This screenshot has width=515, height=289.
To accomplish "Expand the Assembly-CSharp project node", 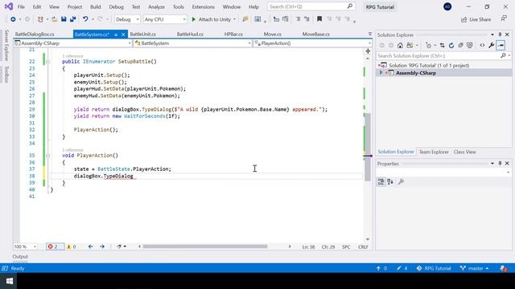I will [x=381, y=73].
